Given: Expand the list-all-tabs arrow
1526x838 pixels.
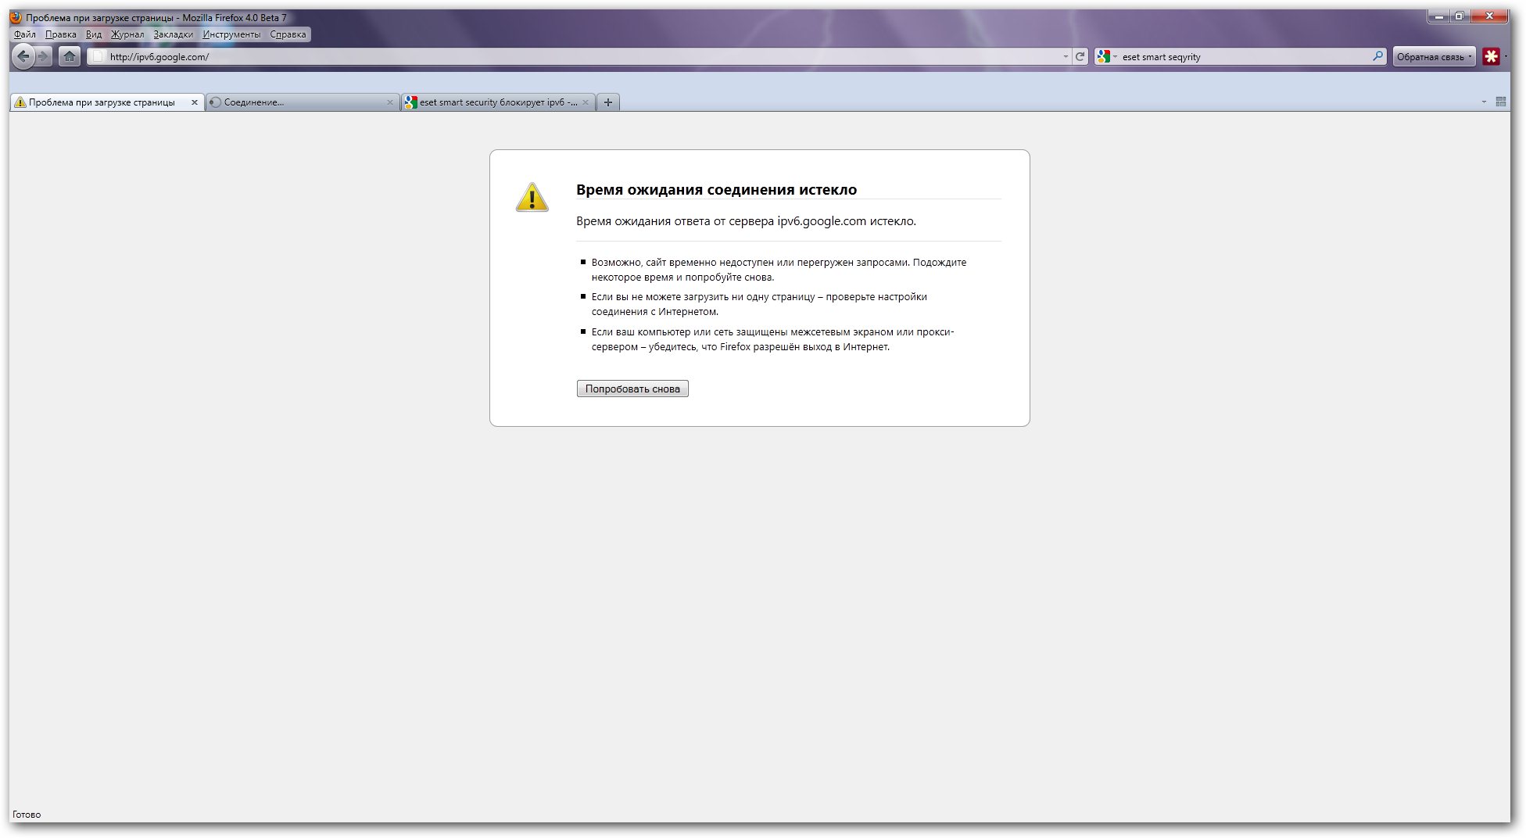Looking at the screenshot, I should (1484, 102).
